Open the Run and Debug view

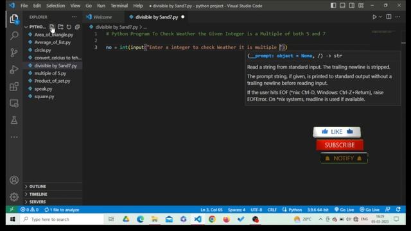click(x=14, y=69)
